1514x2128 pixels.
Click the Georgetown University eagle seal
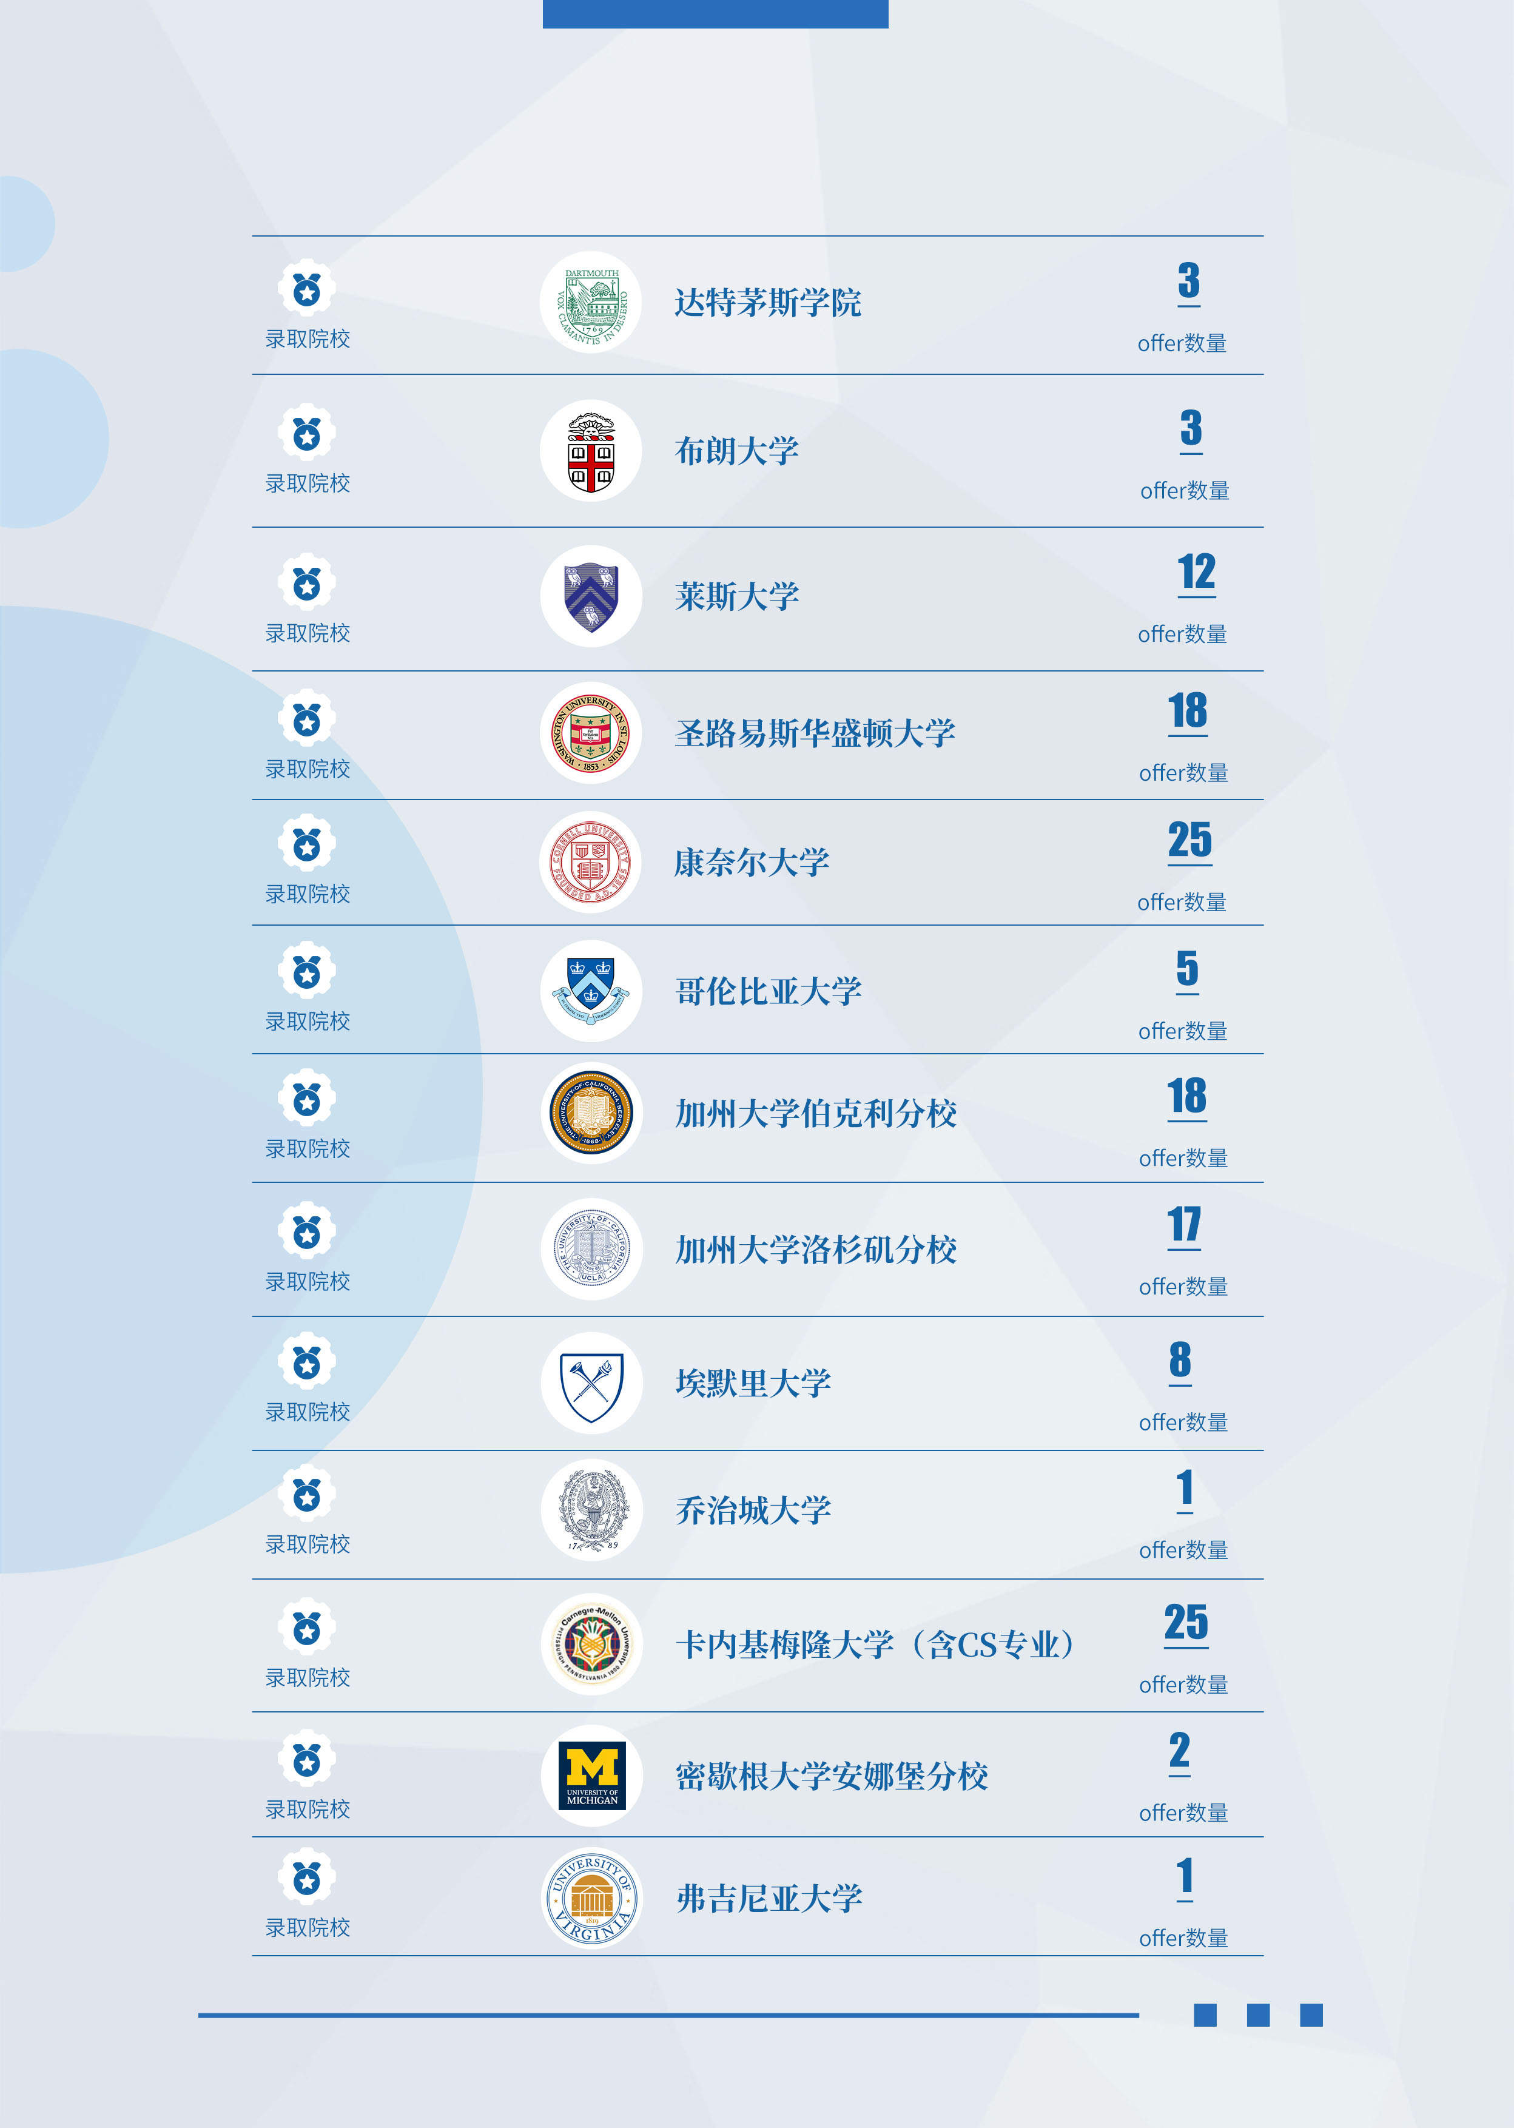591,1510
